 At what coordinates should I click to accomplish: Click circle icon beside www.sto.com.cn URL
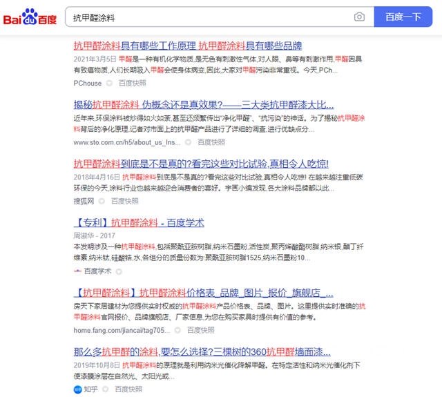coord(188,142)
